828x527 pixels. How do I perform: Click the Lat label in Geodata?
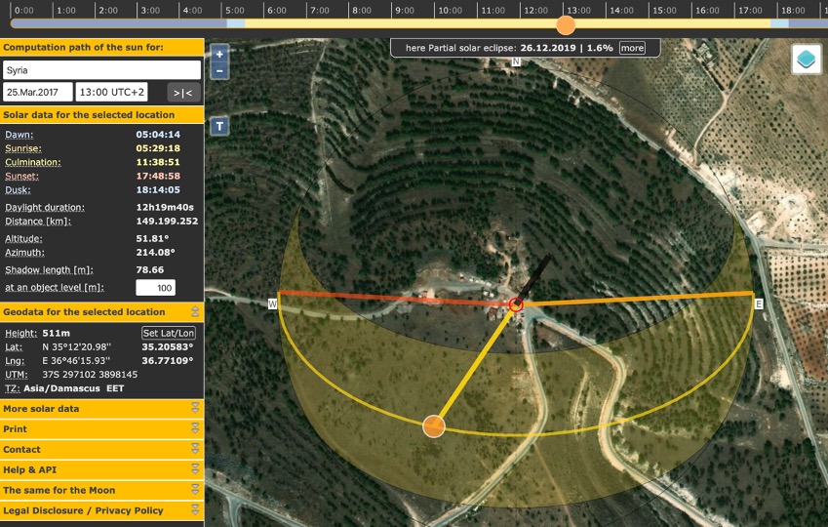14,346
